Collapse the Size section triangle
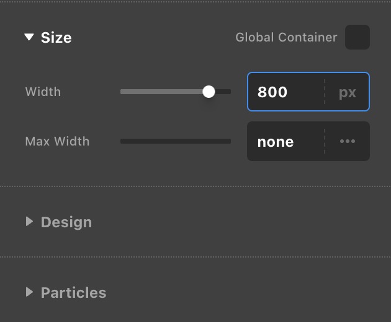This screenshot has width=391, height=322. click(x=29, y=37)
